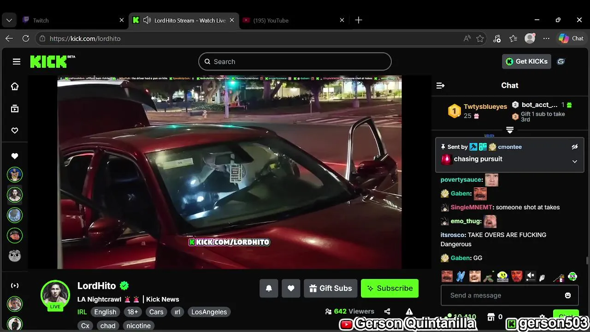590x332 pixels.
Task: Go to Kick home via sidebar icon
Action: [15, 86]
